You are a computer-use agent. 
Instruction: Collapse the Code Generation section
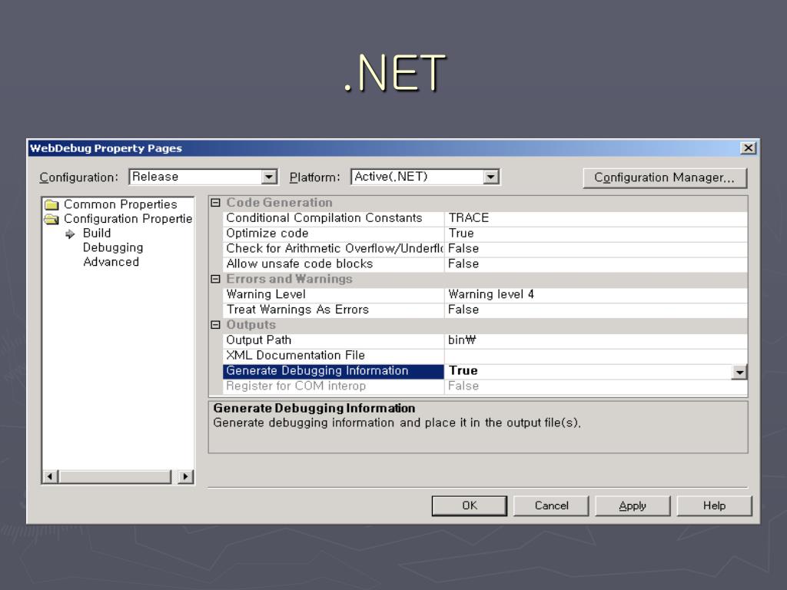(x=215, y=203)
